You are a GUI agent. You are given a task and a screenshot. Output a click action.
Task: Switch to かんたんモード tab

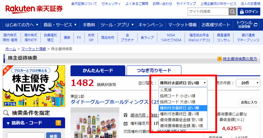click(98, 70)
